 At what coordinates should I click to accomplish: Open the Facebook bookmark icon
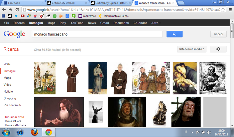click(x=3, y=16)
